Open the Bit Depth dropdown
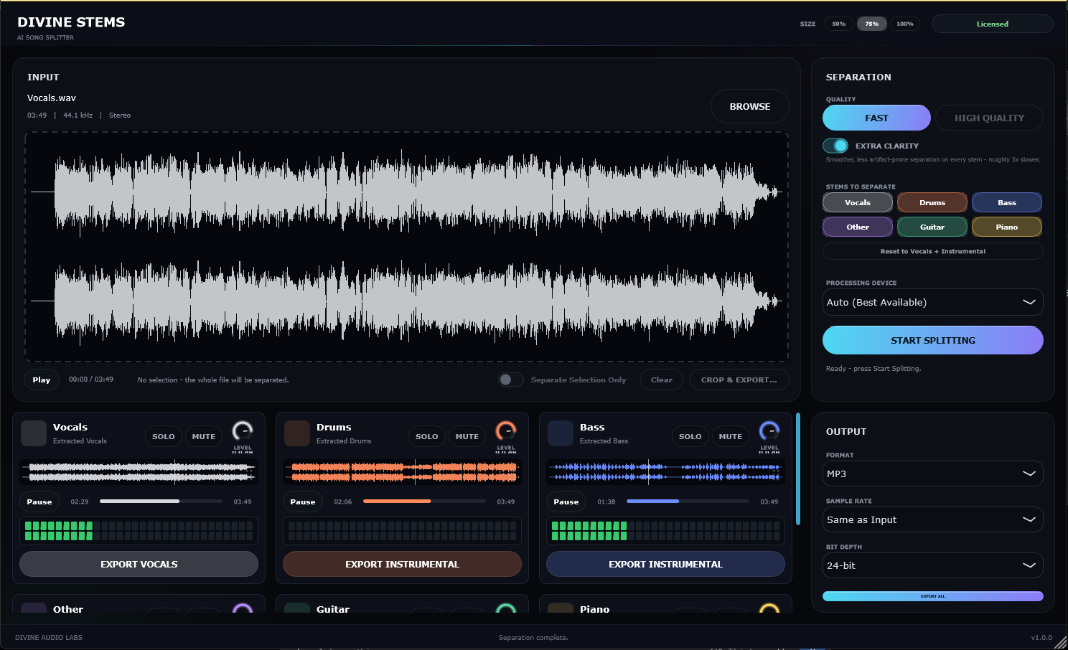This screenshot has height=650, width=1068. [x=933, y=565]
